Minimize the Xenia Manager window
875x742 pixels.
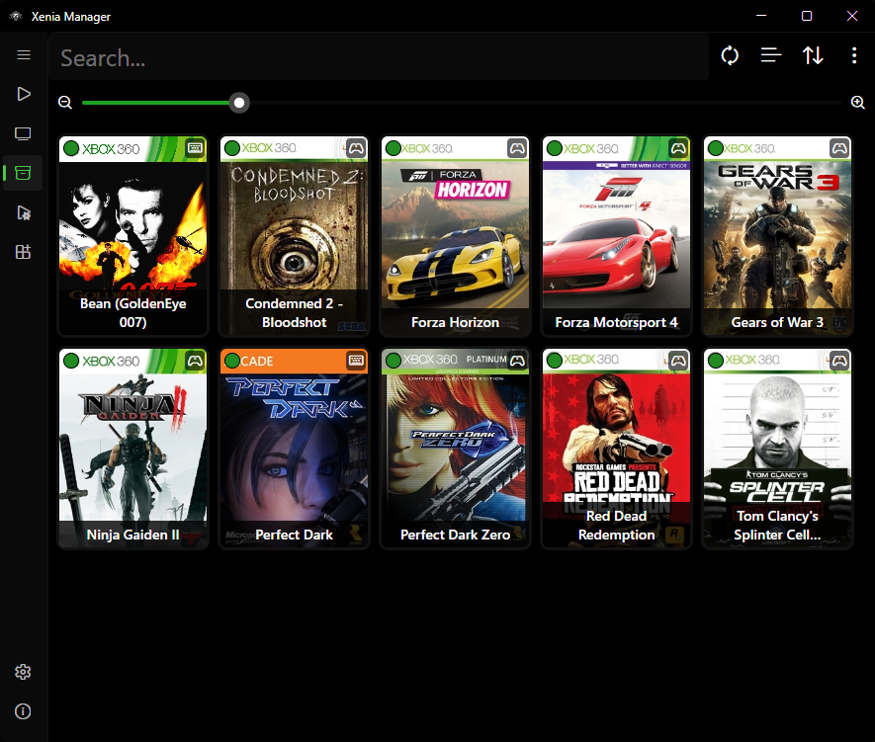click(761, 16)
